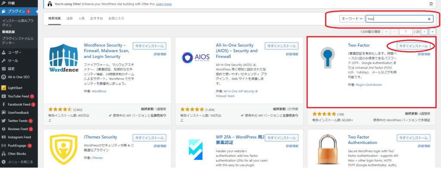Open the iThemes author link
This screenshot has height=183, width=441.
click(x=97, y=158)
